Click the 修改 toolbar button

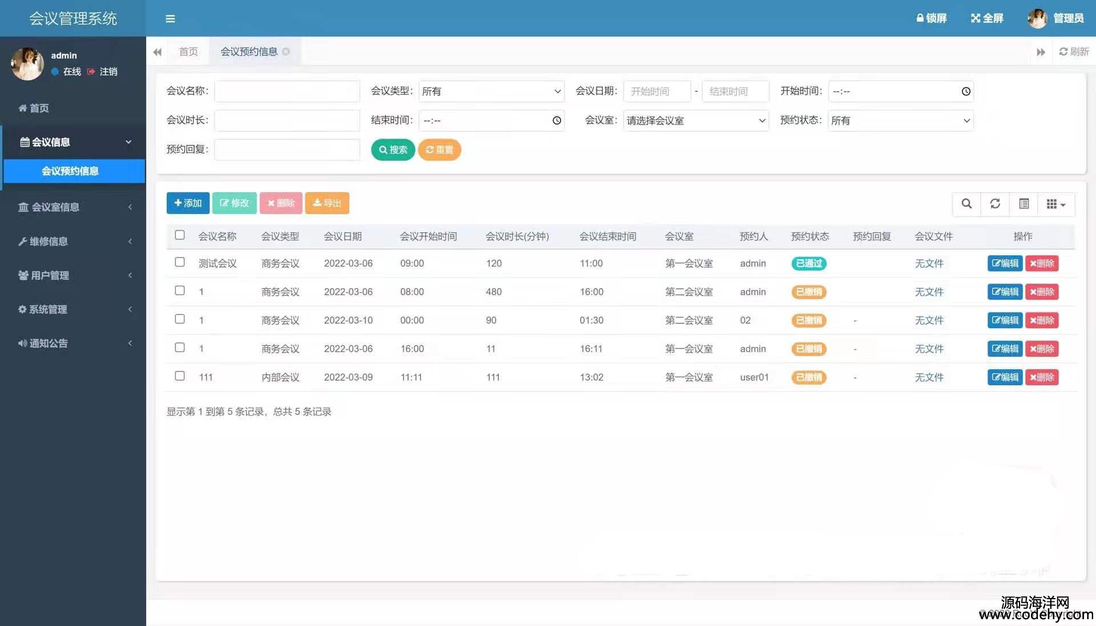[234, 203]
